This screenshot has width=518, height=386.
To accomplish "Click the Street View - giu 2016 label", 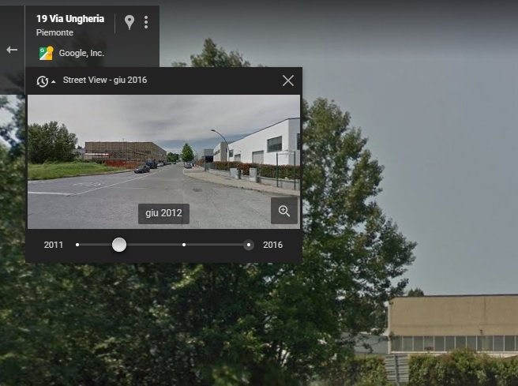I will click(x=105, y=81).
